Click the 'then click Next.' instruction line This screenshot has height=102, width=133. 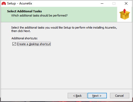click(21, 31)
